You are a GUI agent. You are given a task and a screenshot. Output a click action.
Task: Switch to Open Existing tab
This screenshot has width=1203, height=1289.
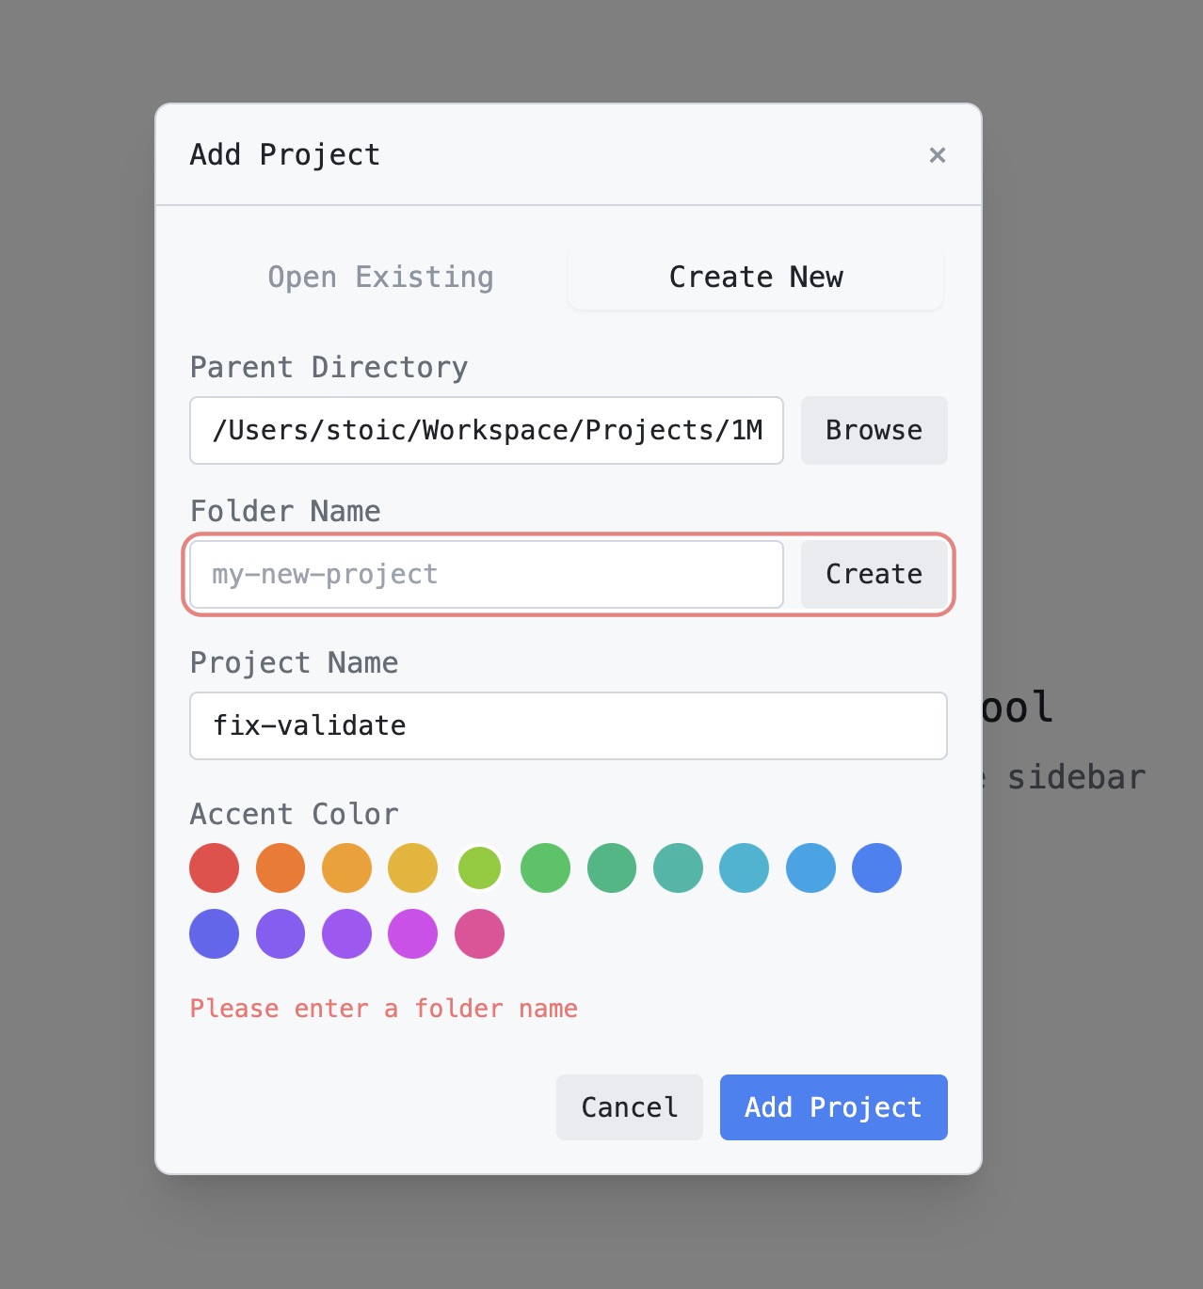pyautogui.click(x=380, y=278)
